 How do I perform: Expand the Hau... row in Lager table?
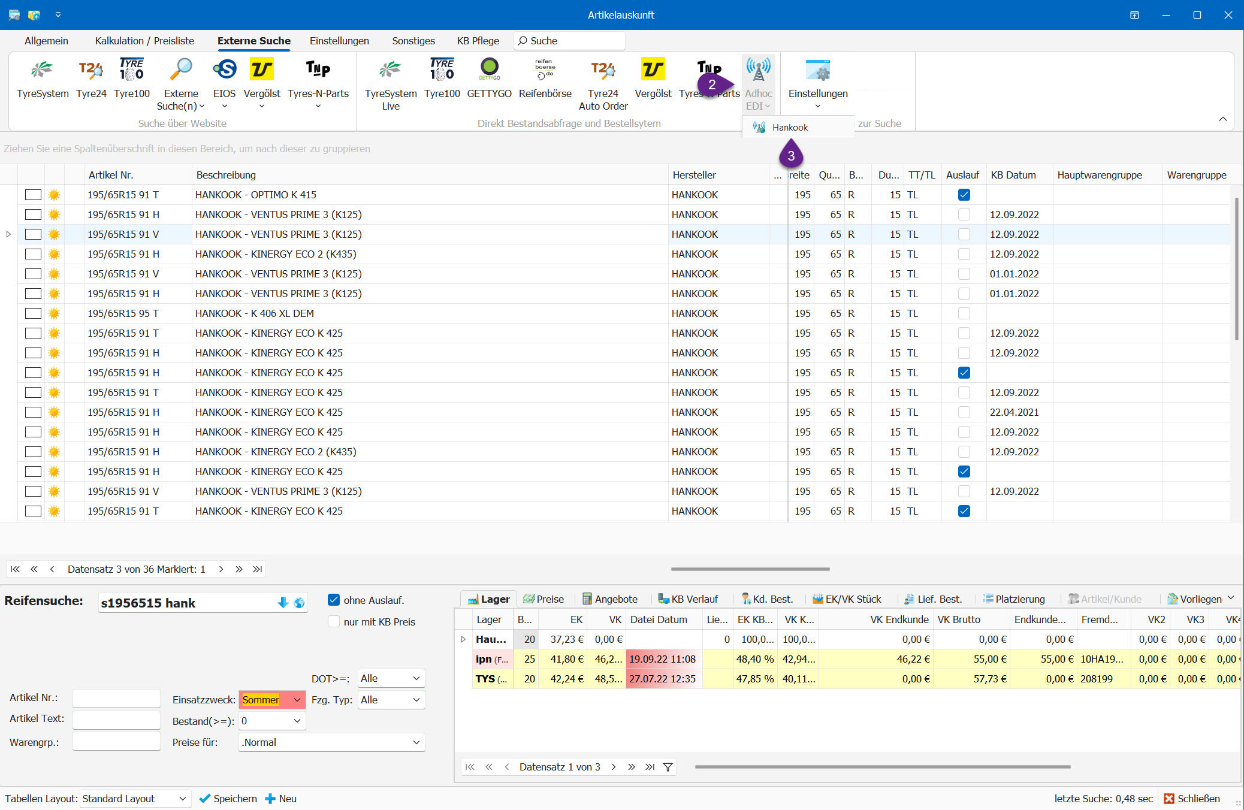463,639
